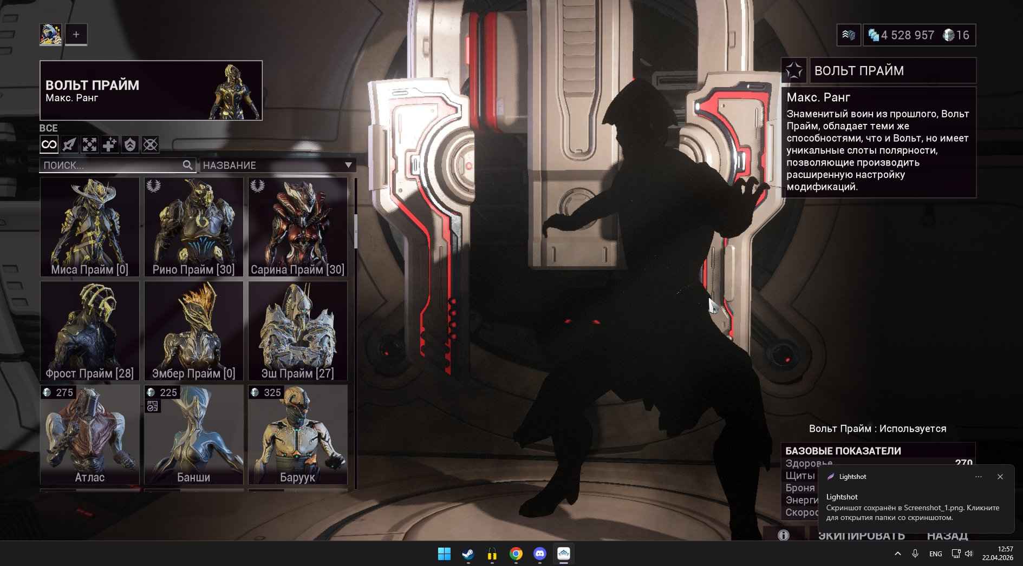Filter by the shield chevron tank icon
The image size is (1023, 566).
pos(130,144)
